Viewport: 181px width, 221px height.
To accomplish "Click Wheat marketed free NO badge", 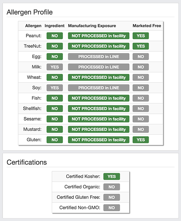I will click(140, 78).
